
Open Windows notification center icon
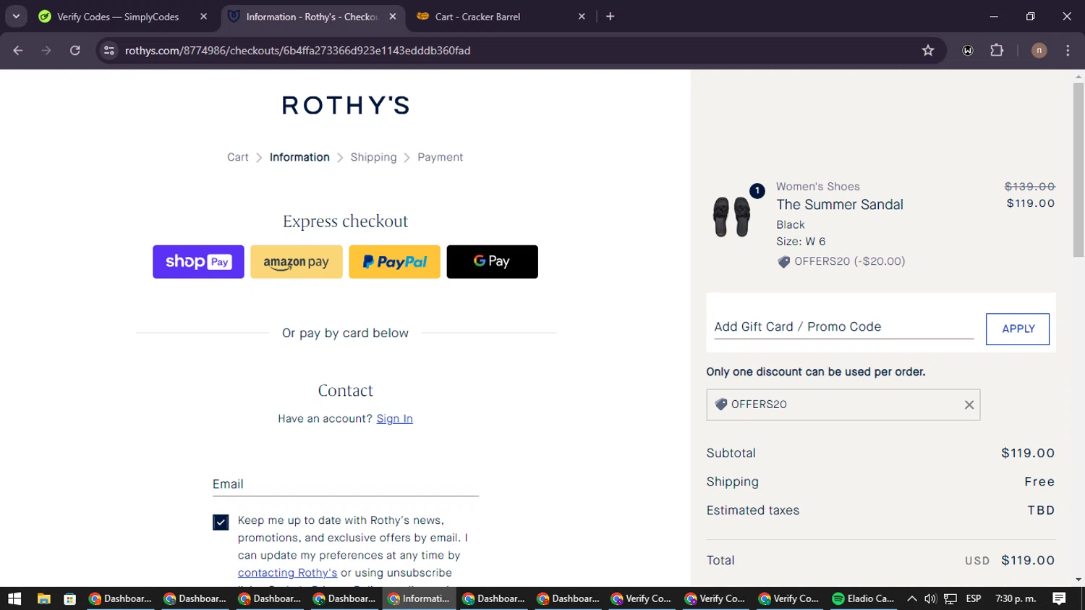(x=1059, y=598)
